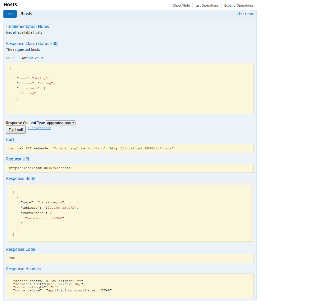Click the Implementation Notes heading
Screen dimensions: 317x308
pyautogui.click(x=27, y=26)
